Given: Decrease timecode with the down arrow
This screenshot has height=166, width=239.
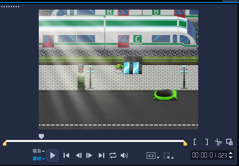Looking at the screenshot, I should tap(231, 157).
